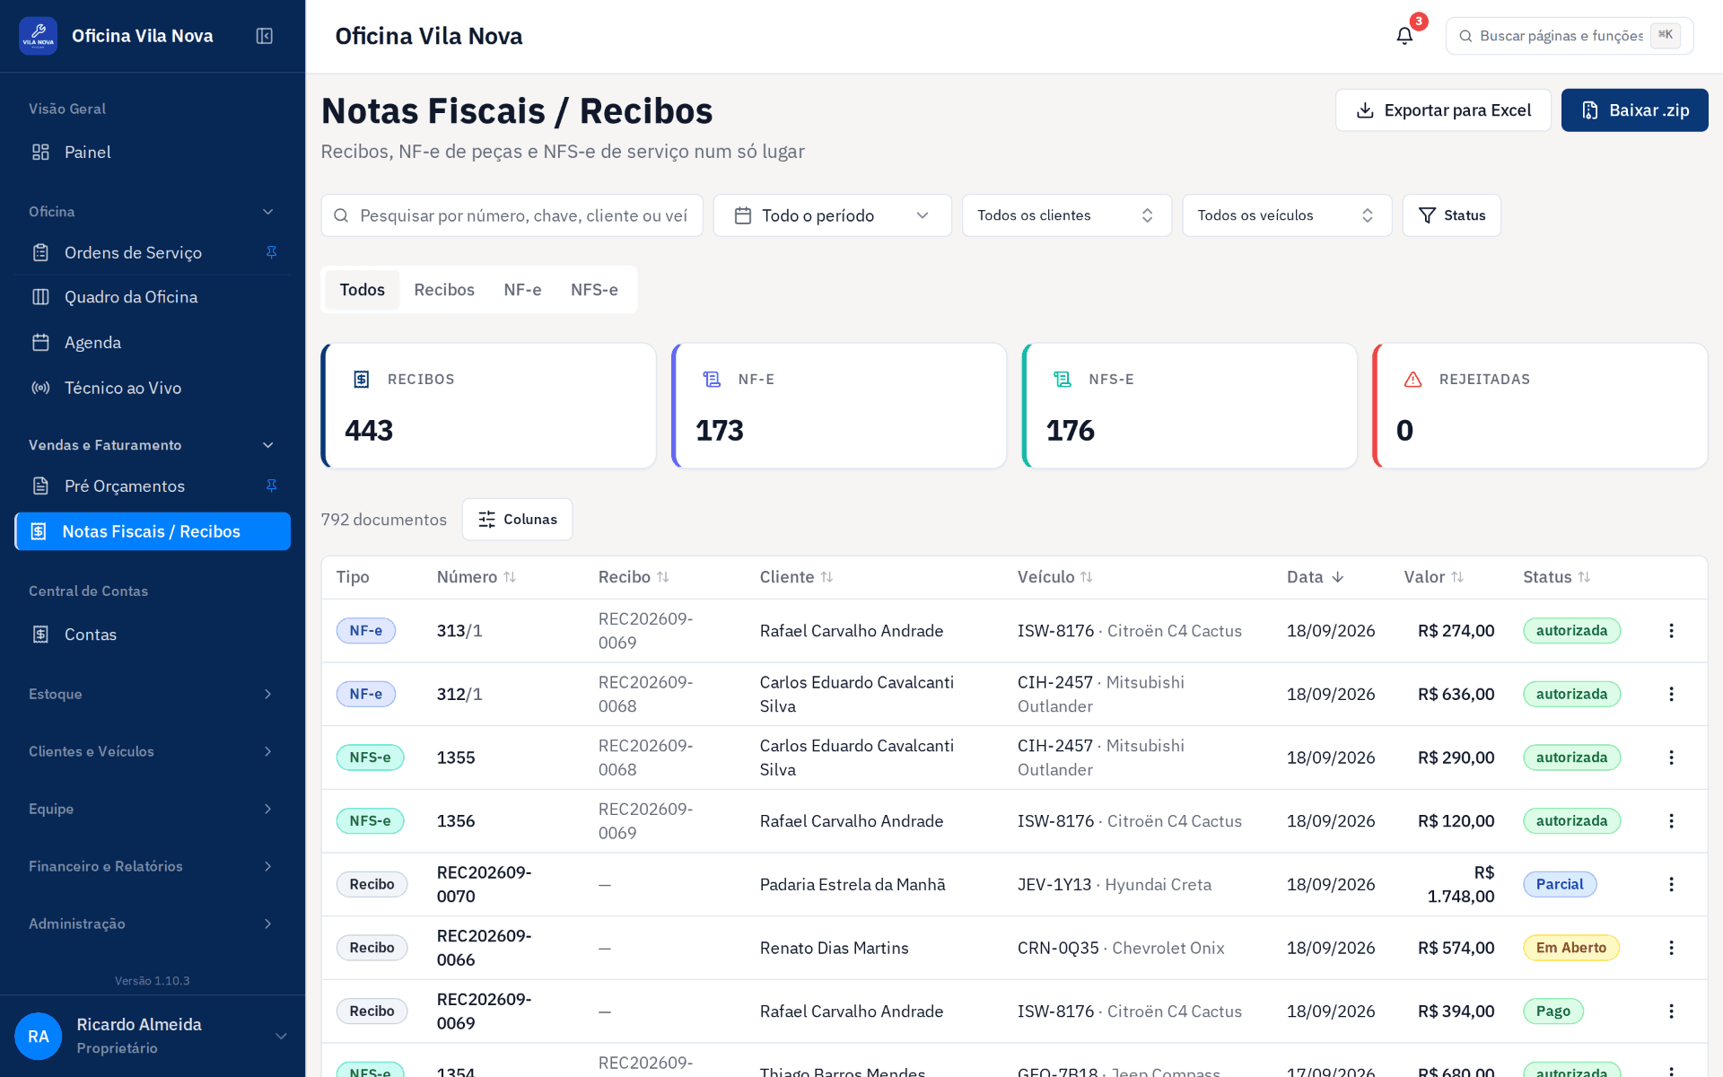The height and width of the screenshot is (1077, 1723).
Task: Switch to the NF-e tab
Action: pyautogui.click(x=522, y=290)
